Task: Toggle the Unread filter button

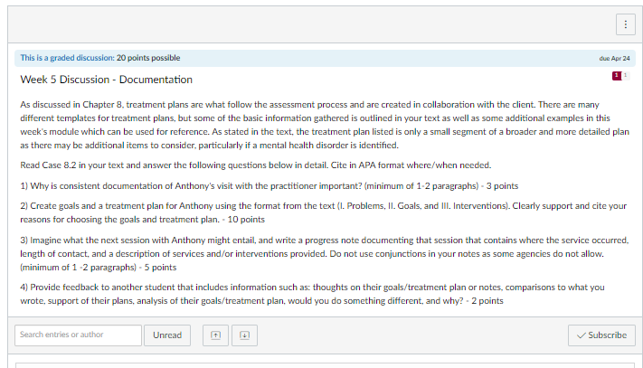Action: click(167, 335)
